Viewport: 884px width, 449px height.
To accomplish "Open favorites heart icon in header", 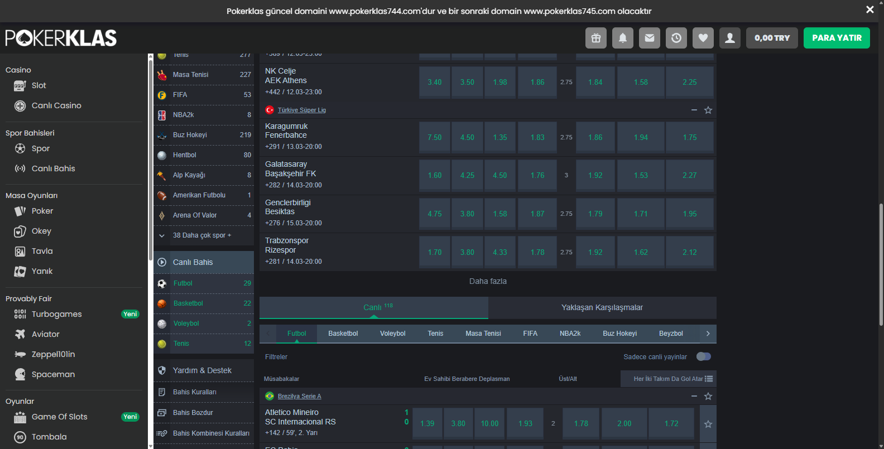I will pos(703,38).
